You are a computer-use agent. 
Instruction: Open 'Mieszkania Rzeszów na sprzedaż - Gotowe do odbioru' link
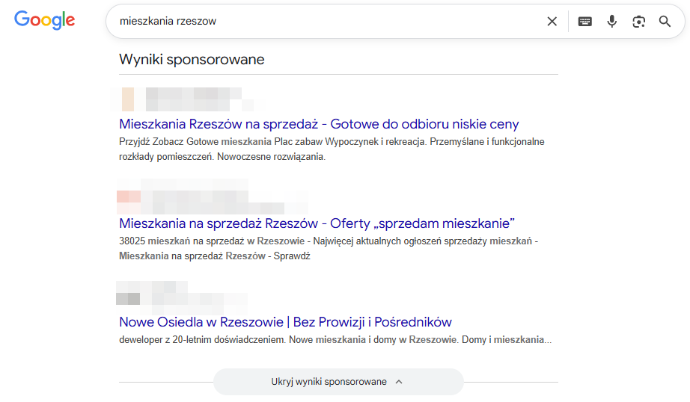319,124
